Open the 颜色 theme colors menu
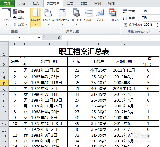 20,11
